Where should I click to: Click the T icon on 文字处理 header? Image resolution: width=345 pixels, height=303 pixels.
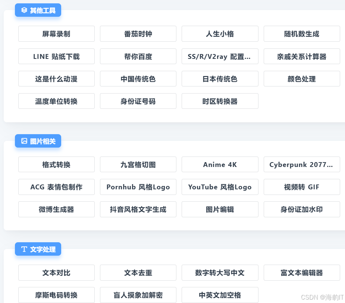click(24, 249)
